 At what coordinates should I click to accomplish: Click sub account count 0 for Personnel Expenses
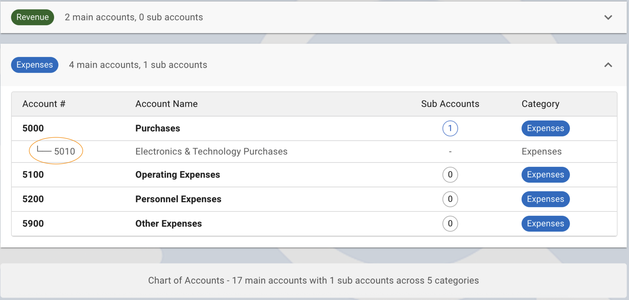coord(450,199)
